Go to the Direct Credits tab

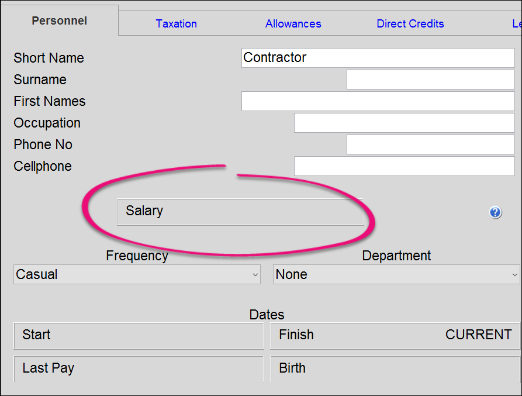410,24
